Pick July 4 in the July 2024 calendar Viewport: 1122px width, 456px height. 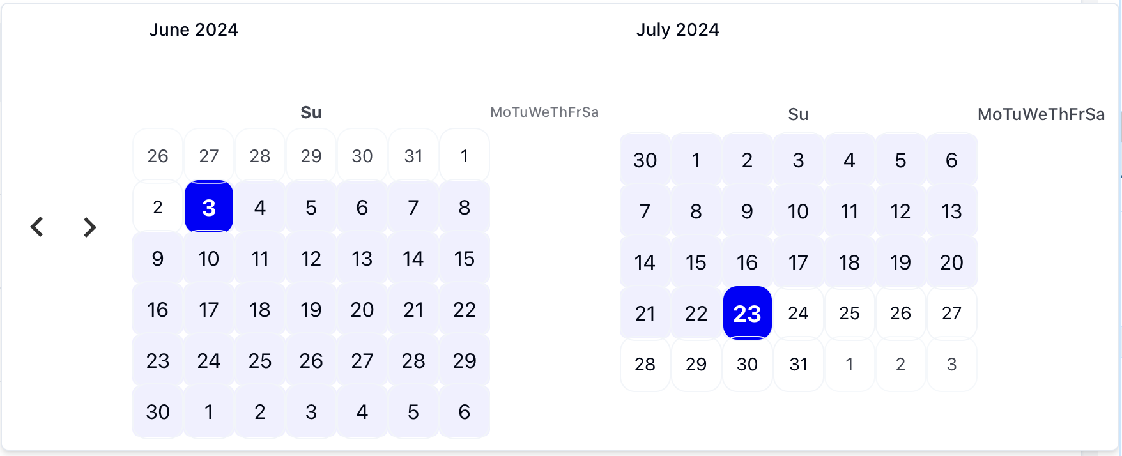pos(849,160)
